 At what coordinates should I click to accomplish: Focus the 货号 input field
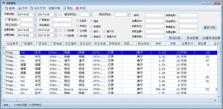(x=154, y=15)
